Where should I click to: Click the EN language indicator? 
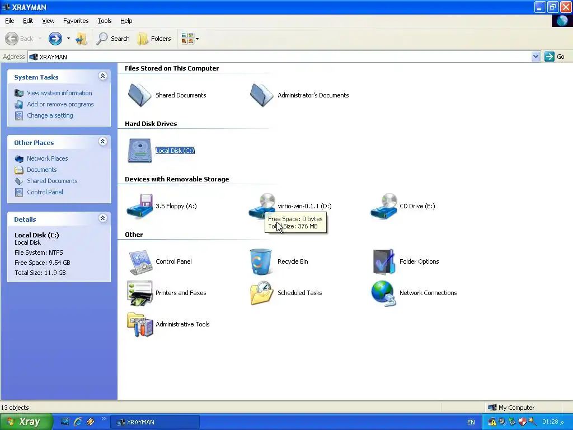[x=471, y=422]
